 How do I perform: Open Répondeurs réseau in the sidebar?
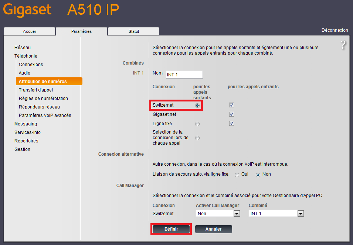40,107
